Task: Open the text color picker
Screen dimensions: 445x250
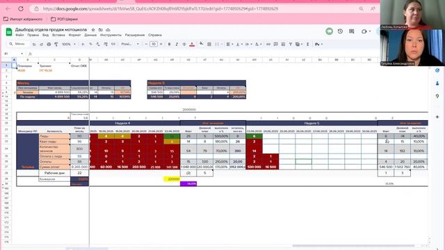Action: coord(192,44)
